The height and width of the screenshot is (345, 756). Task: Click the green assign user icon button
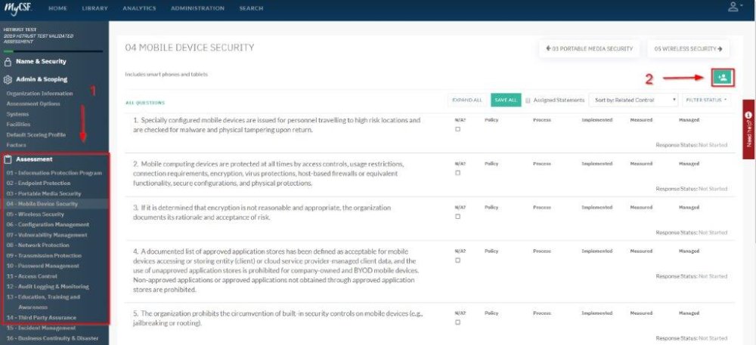tap(723, 77)
